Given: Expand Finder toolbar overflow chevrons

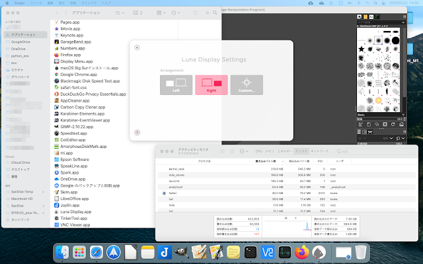Looking at the screenshot, I should tap(207, 13).
